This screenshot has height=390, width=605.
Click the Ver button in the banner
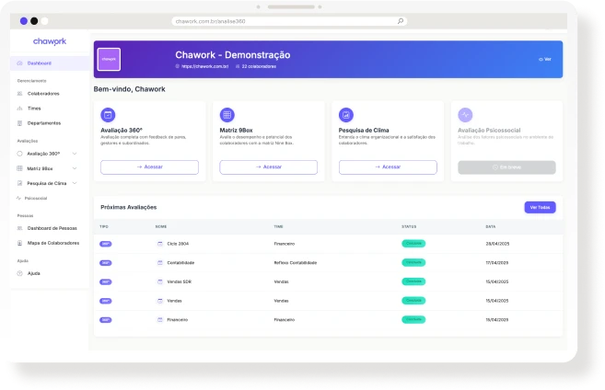(x=545, y=60)
